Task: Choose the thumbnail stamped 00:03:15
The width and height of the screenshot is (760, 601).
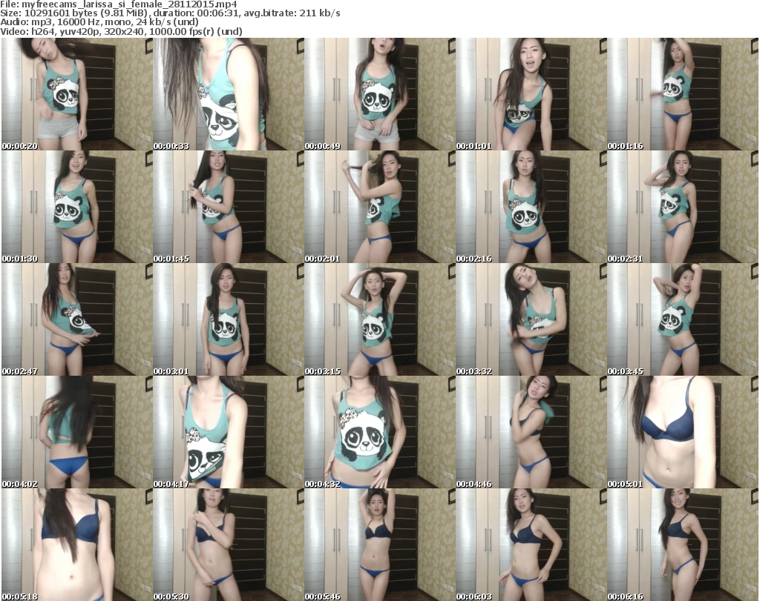Action: 379,319
